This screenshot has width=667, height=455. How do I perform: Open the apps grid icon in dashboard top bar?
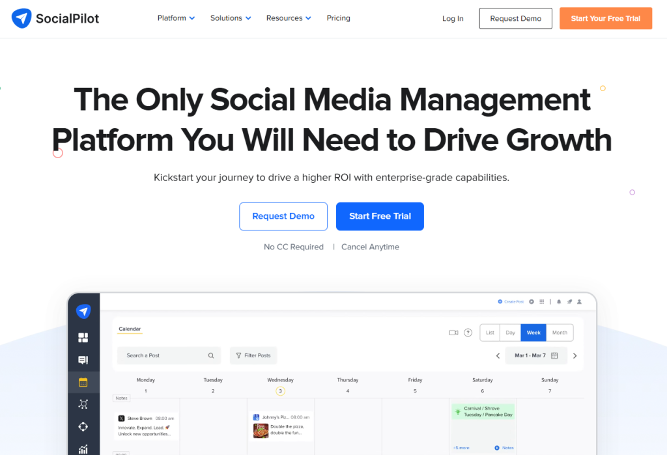(x=541, y=301)
